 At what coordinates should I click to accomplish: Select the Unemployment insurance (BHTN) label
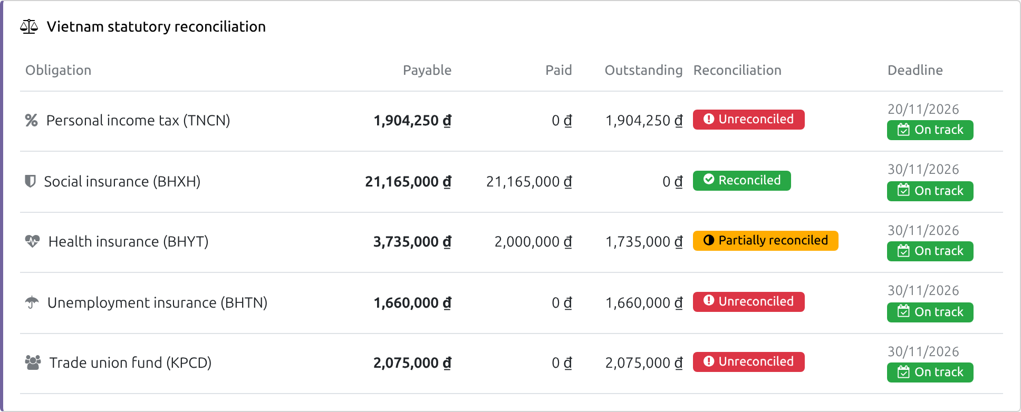point(158,302)
